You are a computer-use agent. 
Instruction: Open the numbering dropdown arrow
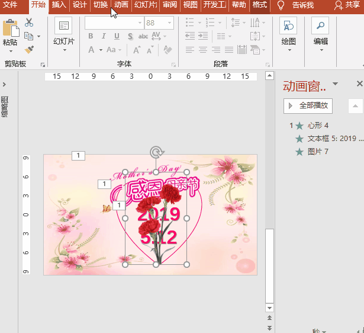pyautogui.click(x=220, y=23)
